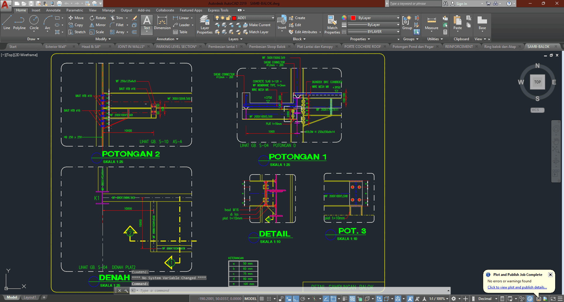The image size is (564, 302).
Task: Open the Annotate ribbon tab
Action: (53, 10)
